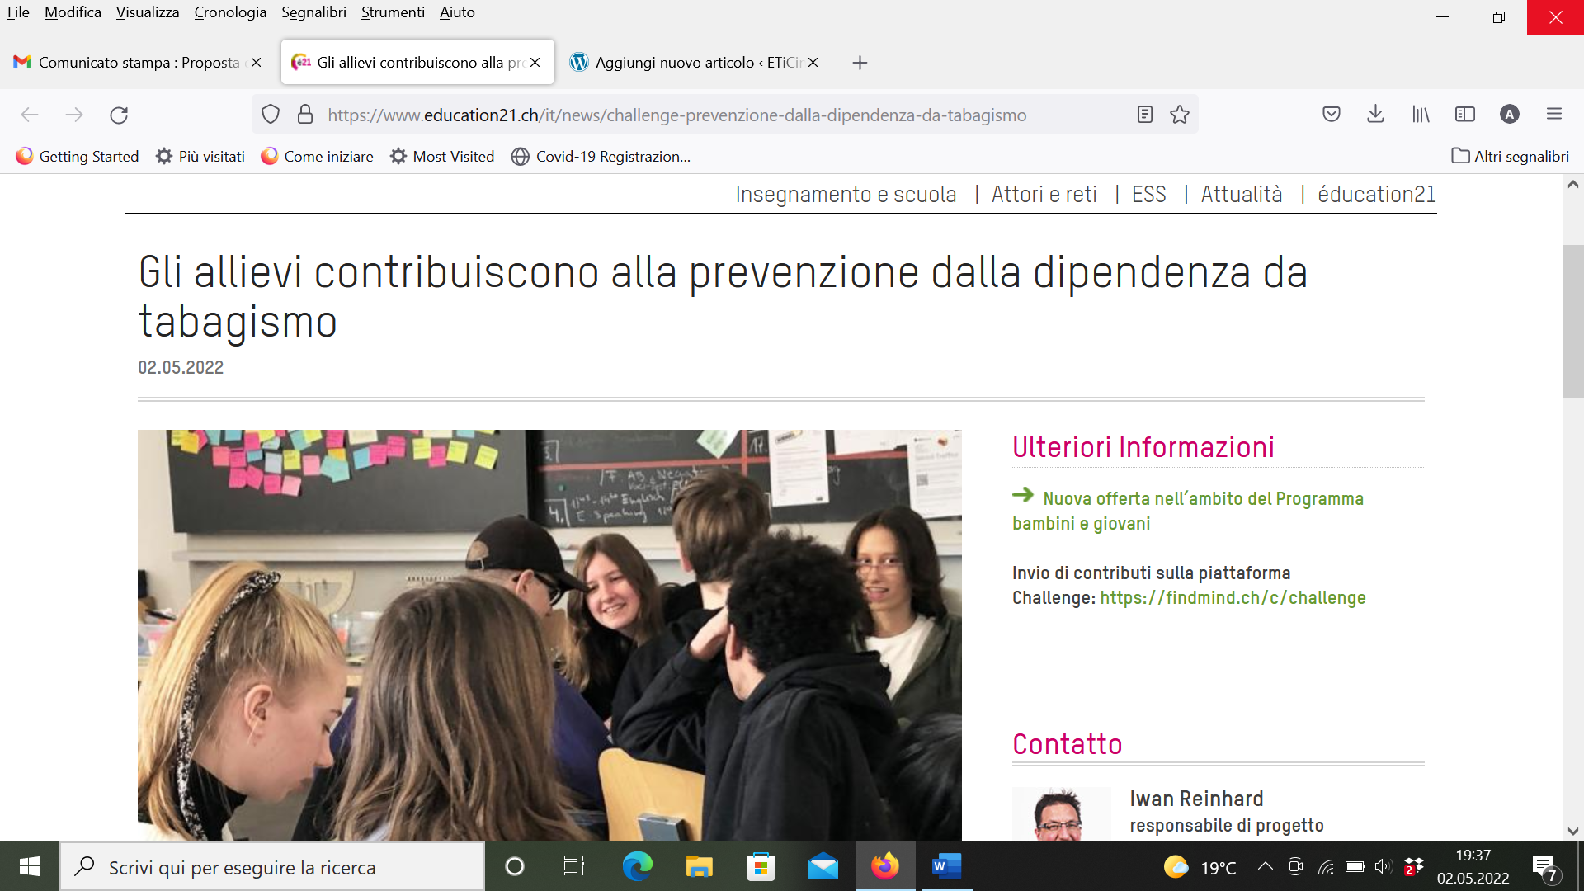Open the findmind.ch challenge link
The width and height of the screenshot is (1584, 891).
tap(1233, 597)
